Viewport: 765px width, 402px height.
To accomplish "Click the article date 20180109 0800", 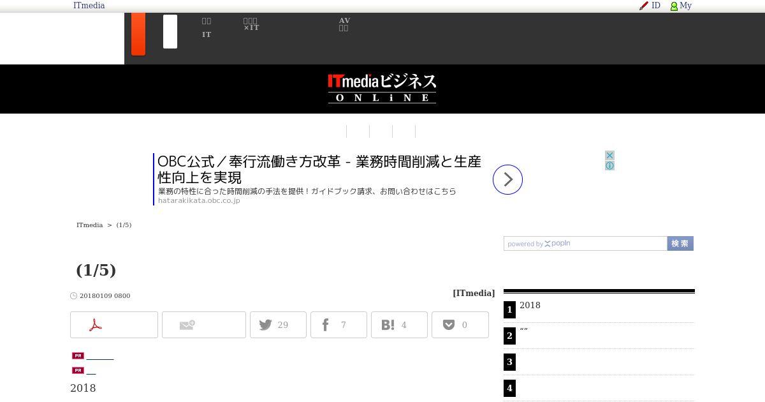I will coord(105,296).
